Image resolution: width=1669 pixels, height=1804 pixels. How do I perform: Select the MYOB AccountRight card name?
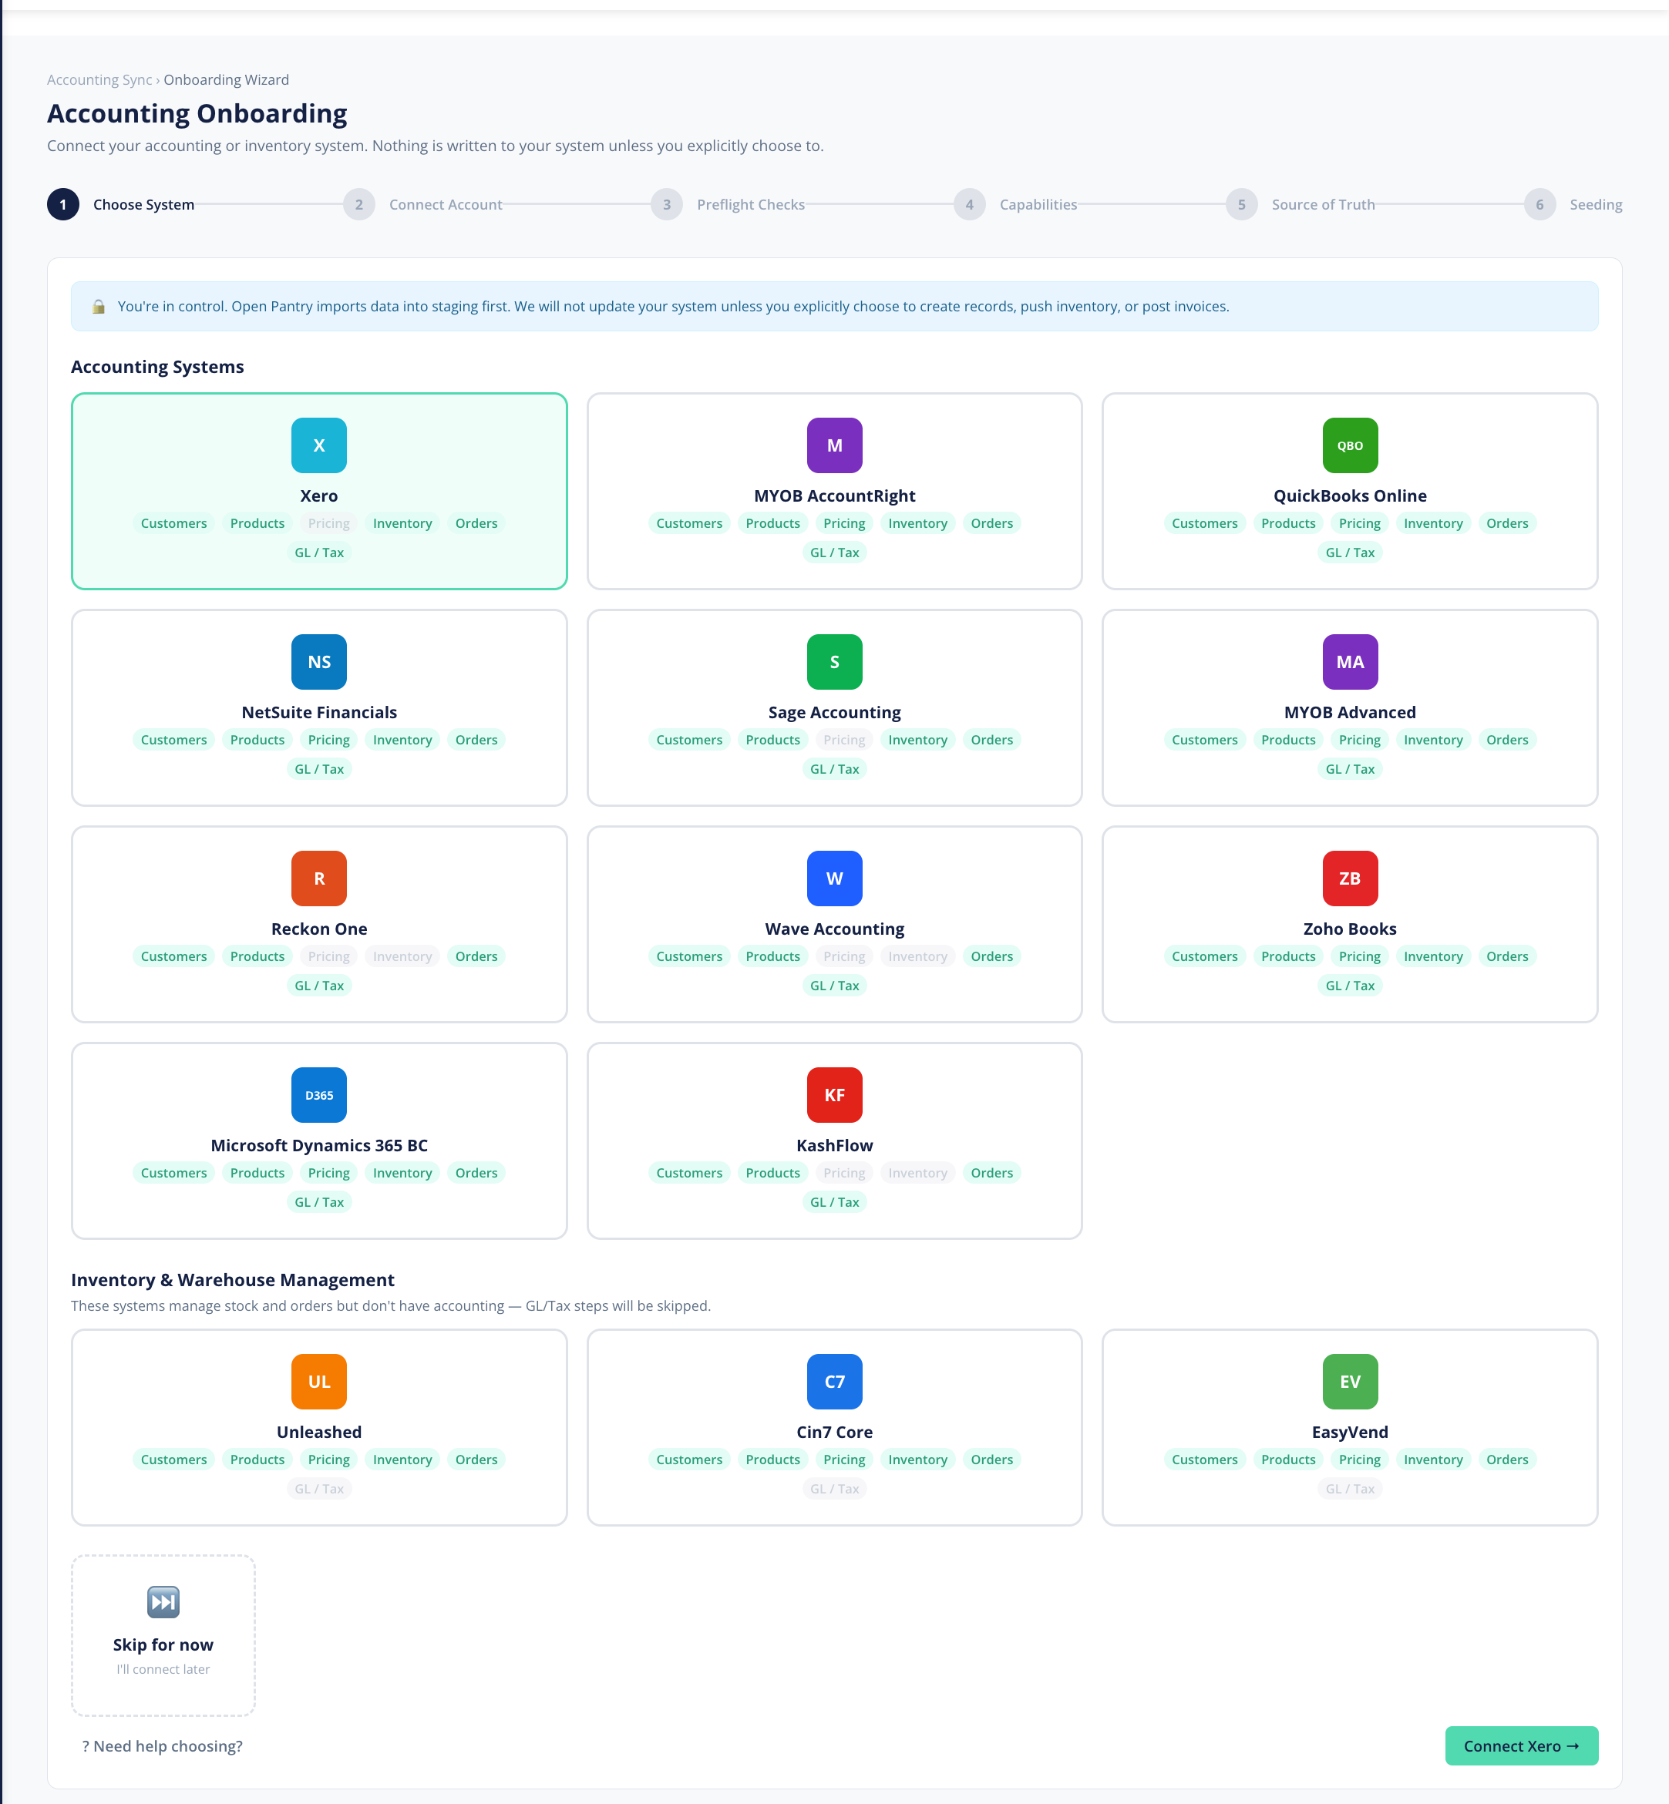point(833,496)
